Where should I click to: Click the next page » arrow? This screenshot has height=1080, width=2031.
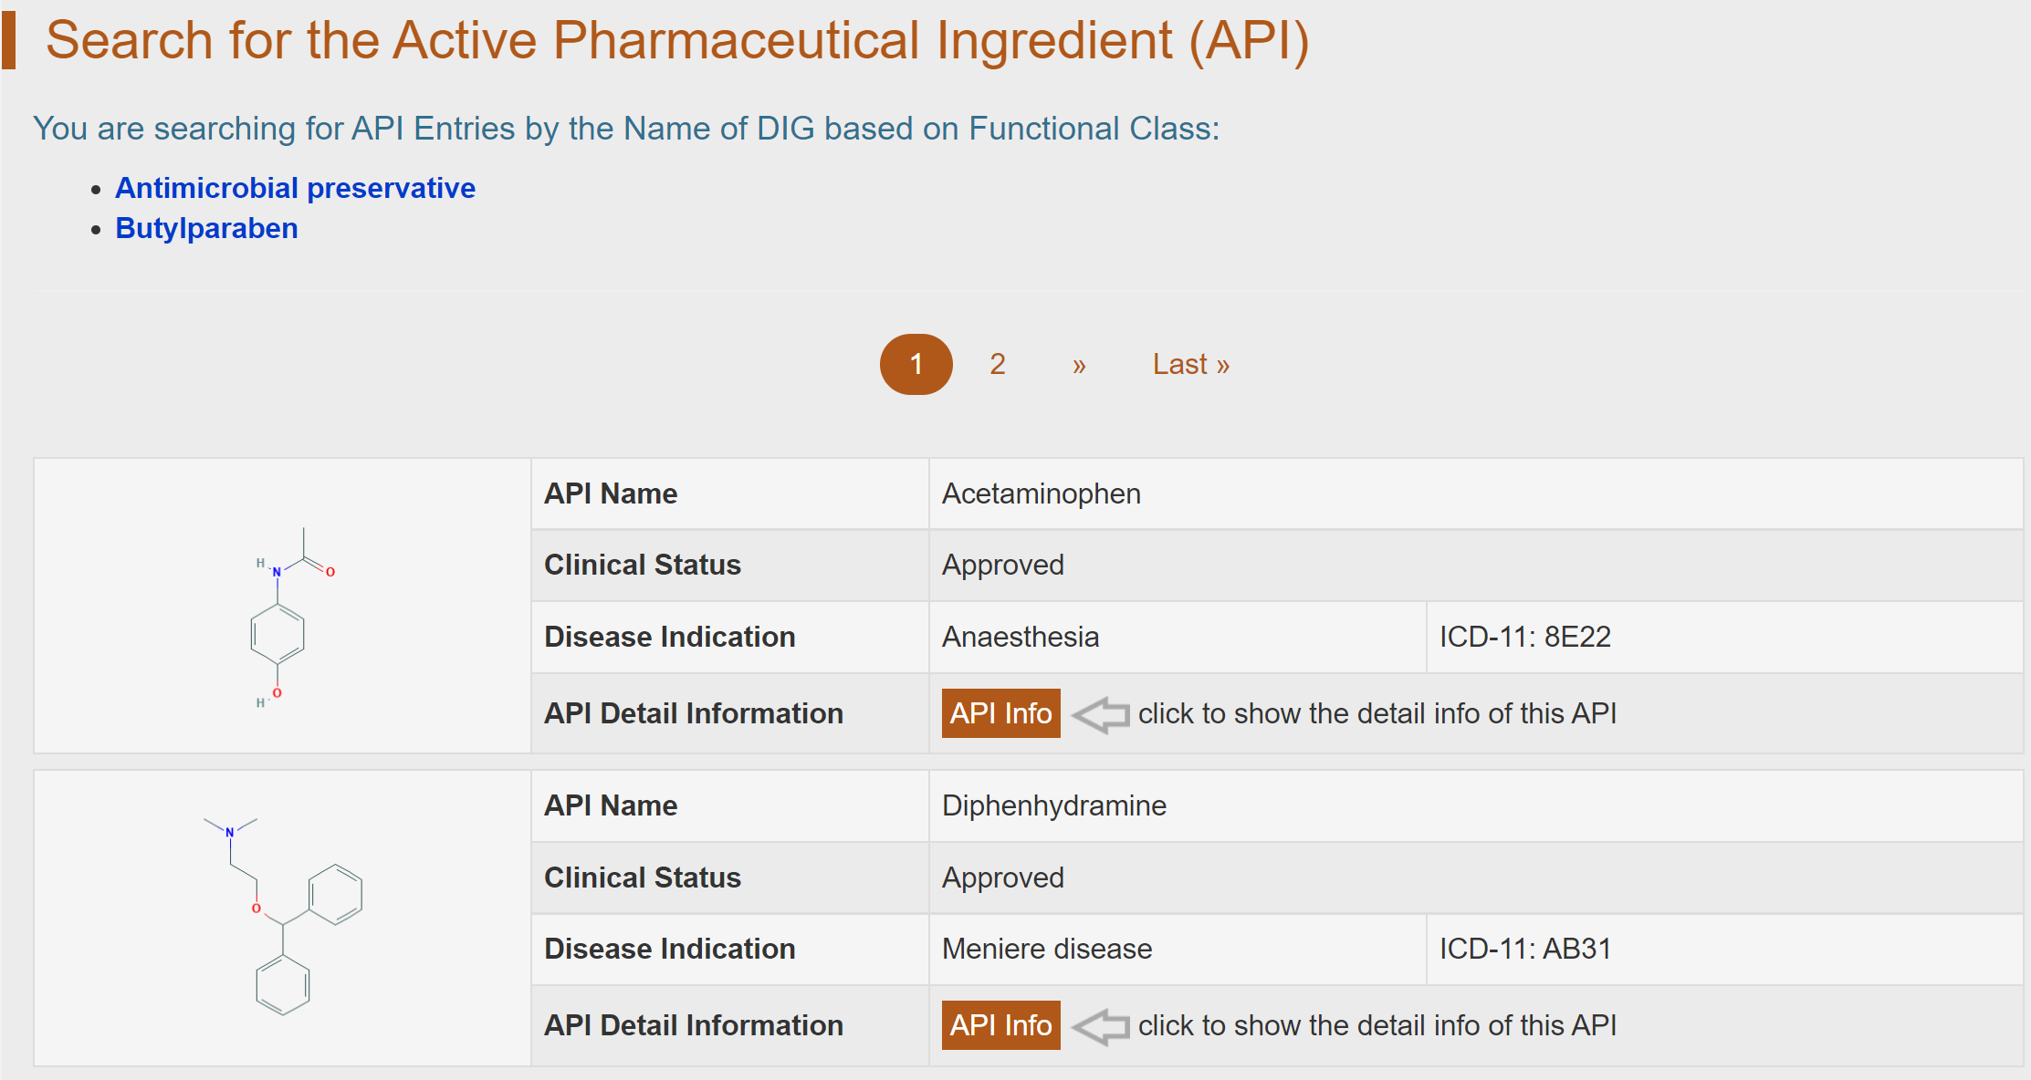click(1079, 365)
